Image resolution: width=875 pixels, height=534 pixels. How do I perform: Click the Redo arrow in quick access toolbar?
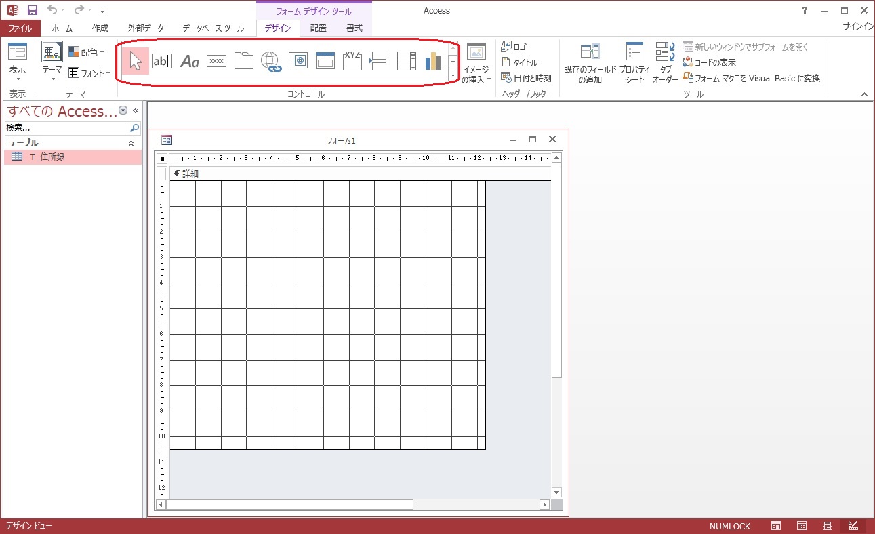pyautogui.click(x=79, y=10)
